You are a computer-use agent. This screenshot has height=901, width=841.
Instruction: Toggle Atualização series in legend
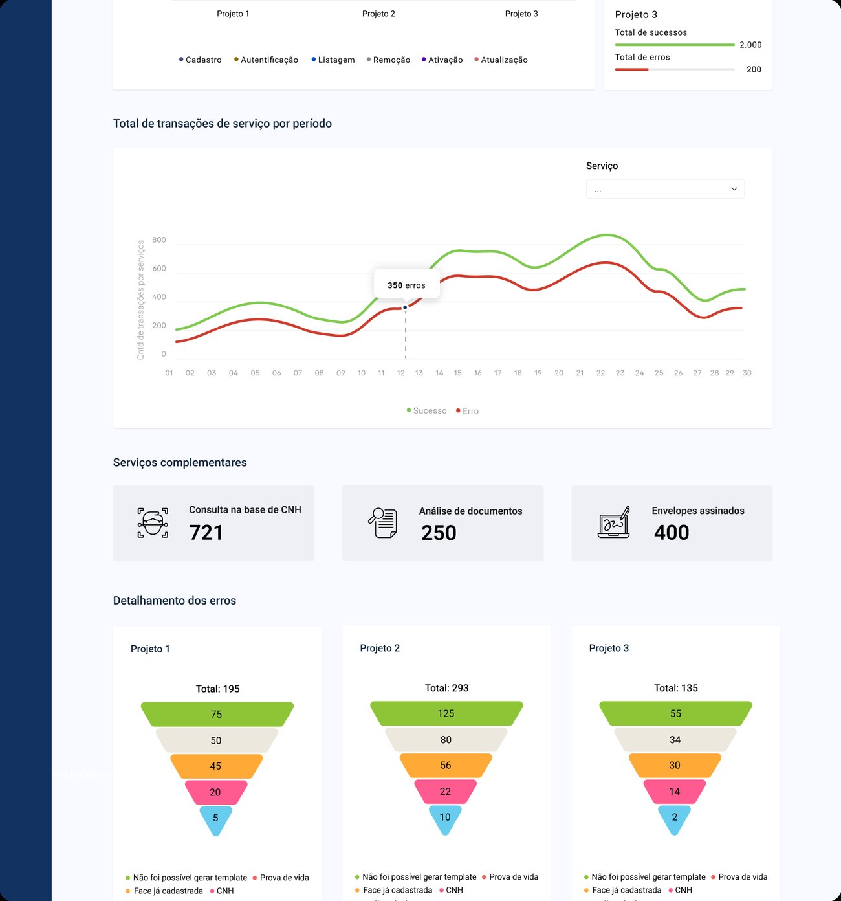click(501, 60)
